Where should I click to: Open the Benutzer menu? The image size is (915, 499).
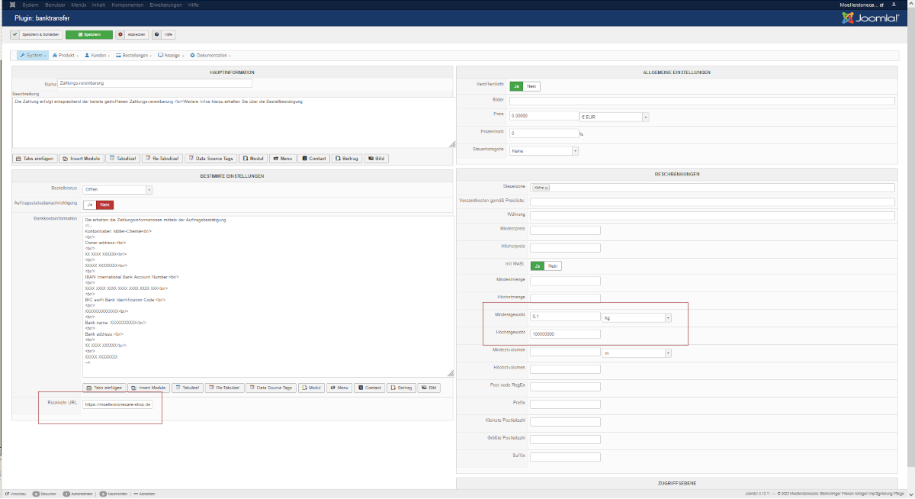55,5
